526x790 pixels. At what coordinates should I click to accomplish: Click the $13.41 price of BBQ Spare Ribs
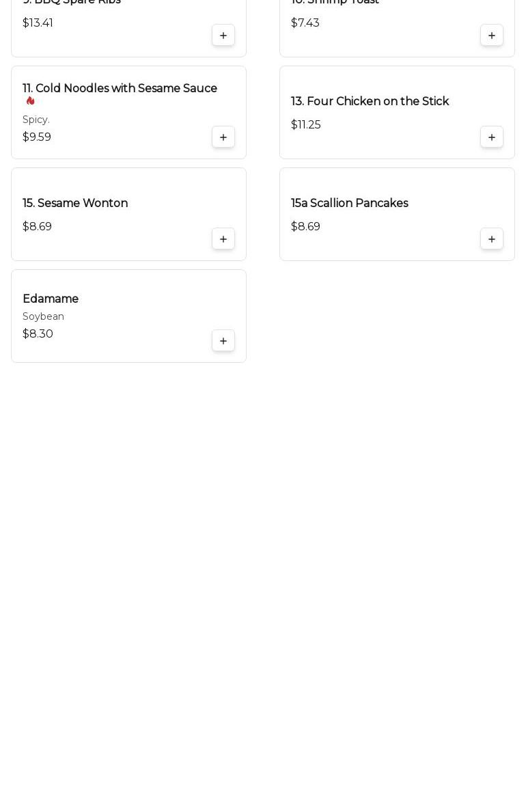click(x=38, y=23)
